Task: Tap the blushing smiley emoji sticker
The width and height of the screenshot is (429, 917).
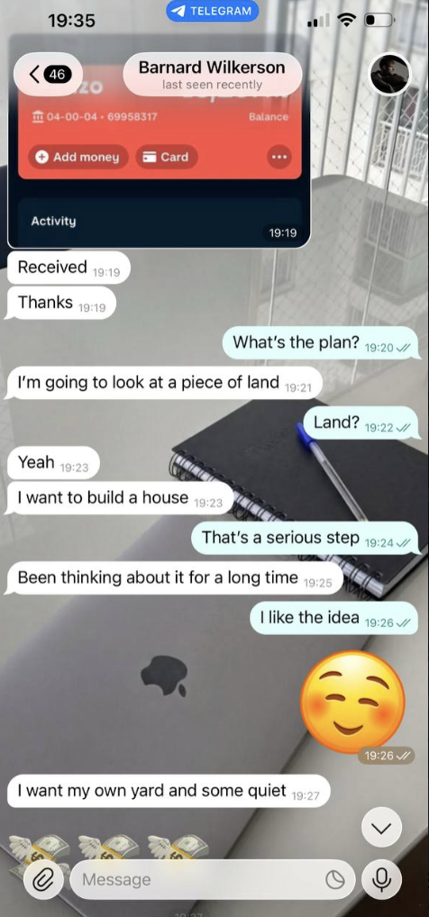Action: [x=353, y=702]
